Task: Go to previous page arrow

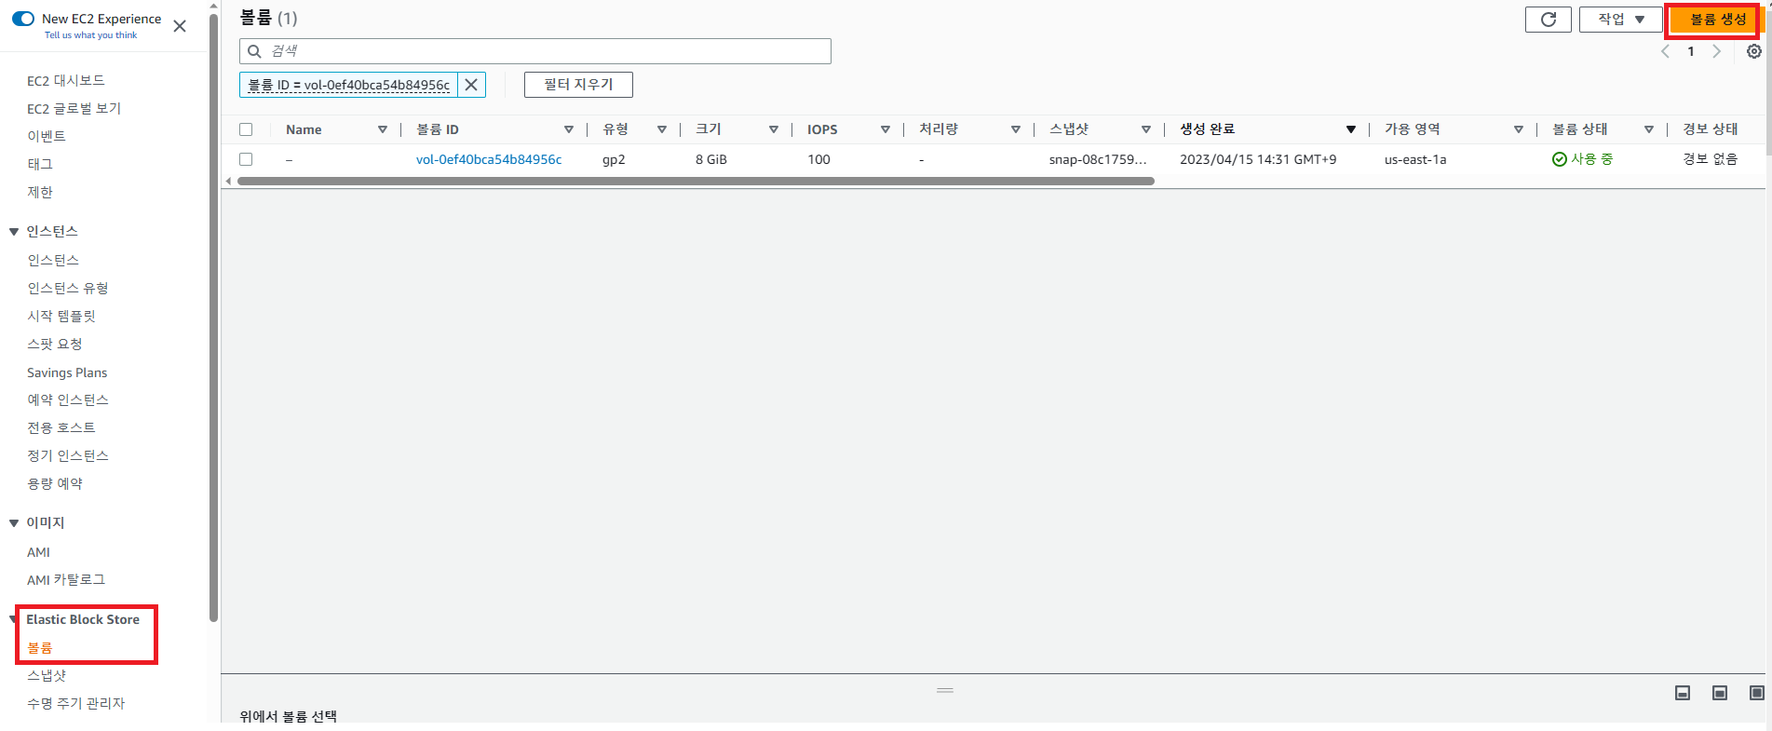Action: tap(1665, 51)
